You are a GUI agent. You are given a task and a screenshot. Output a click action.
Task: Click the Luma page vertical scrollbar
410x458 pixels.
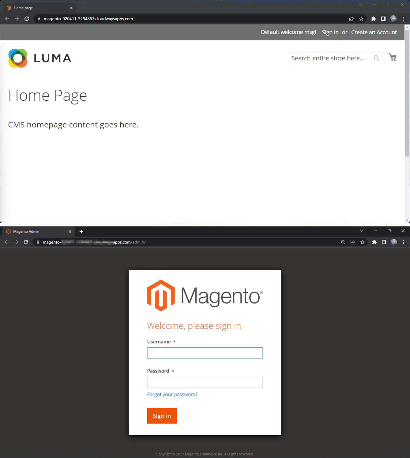pyautogui.click(x=407, y=93)
